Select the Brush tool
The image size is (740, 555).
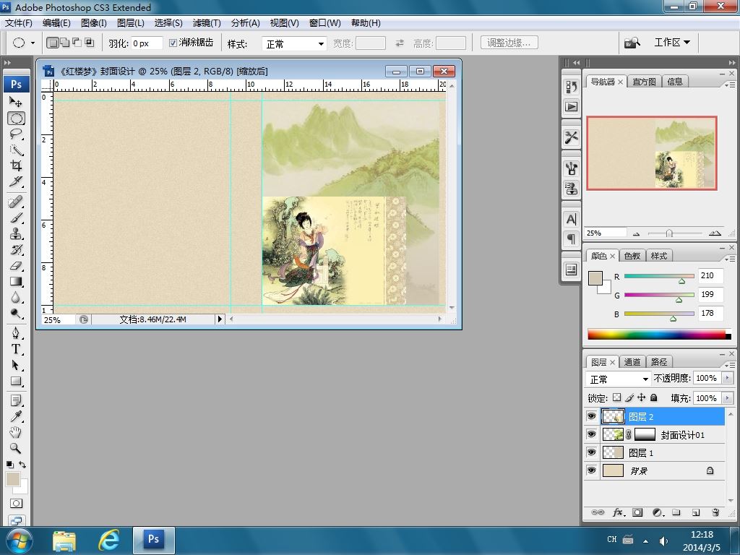click(x=16, y=218)
